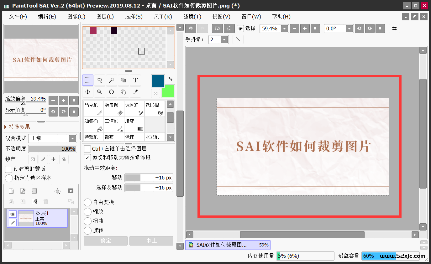The height and width of the screenshot is (264, 431).
Task: Select the 自由变换 radio button
Action: 88,202
